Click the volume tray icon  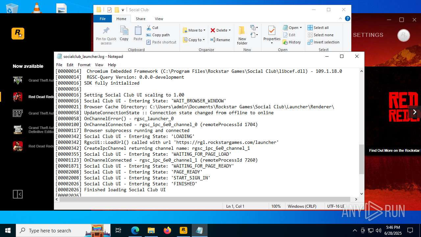coord(379,230)
